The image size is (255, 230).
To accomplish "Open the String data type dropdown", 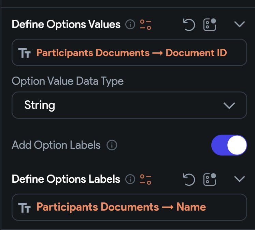I will [x=129, y=105].
